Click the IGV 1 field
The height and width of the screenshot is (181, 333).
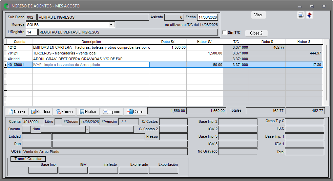[305, 144]
